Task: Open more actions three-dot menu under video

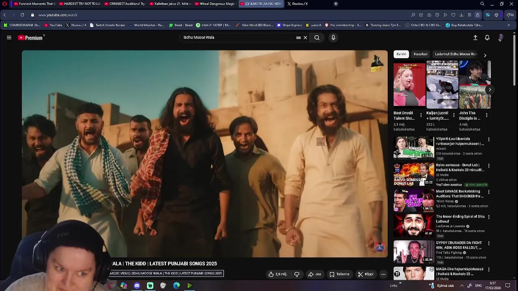Action: click(x=383, y=274)
